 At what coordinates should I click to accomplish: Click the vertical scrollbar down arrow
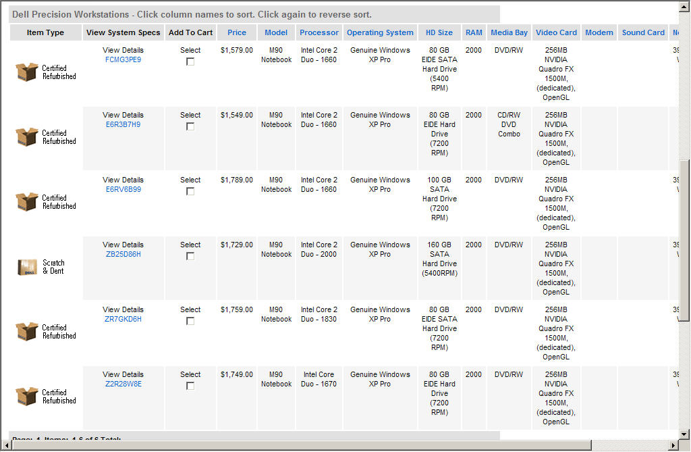(x=684, y=434)
